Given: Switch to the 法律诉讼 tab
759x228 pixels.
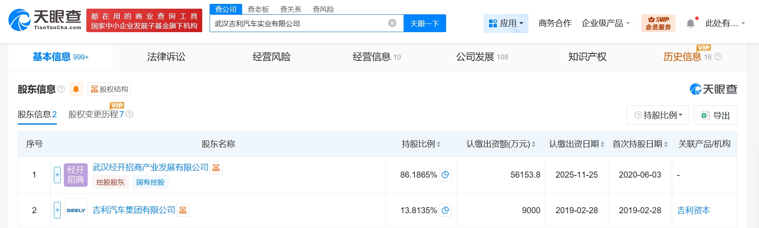Looking at the screenshot, I should (x=166, y=57).
